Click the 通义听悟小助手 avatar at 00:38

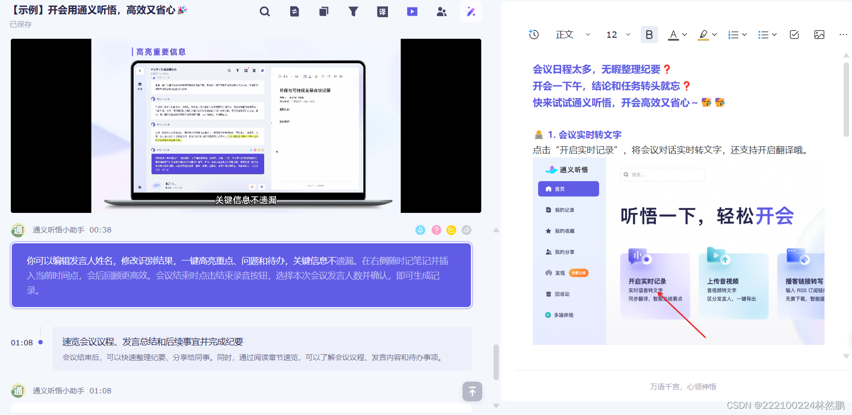tap(18, 230)
